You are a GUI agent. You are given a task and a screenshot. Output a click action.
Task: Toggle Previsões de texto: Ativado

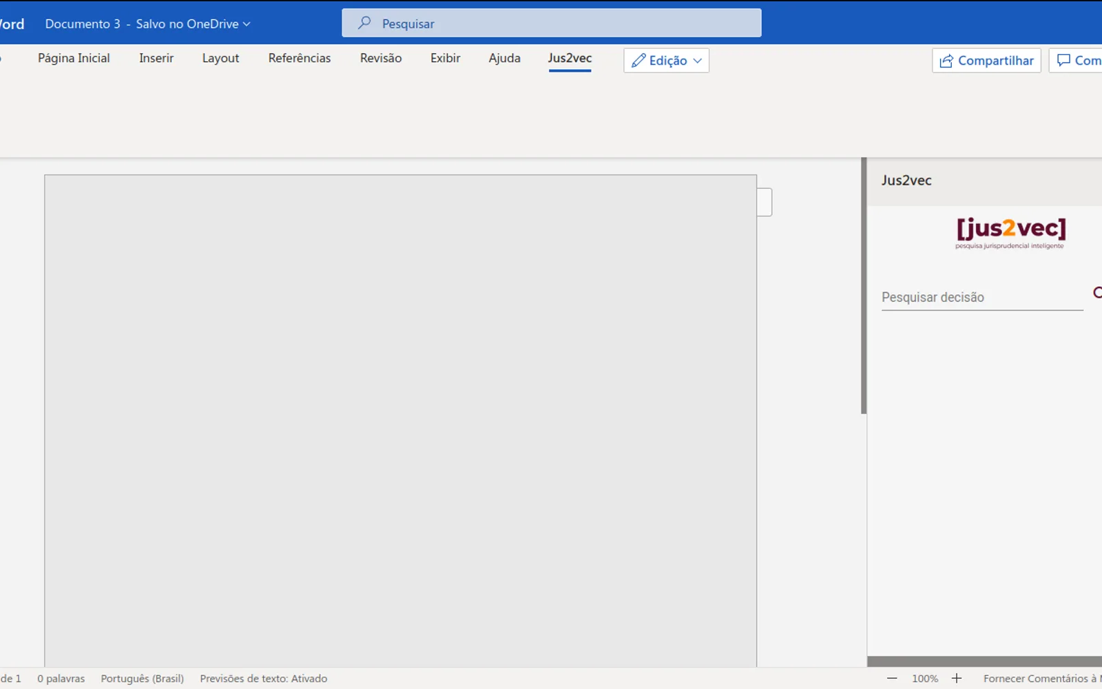coord(264,679)
